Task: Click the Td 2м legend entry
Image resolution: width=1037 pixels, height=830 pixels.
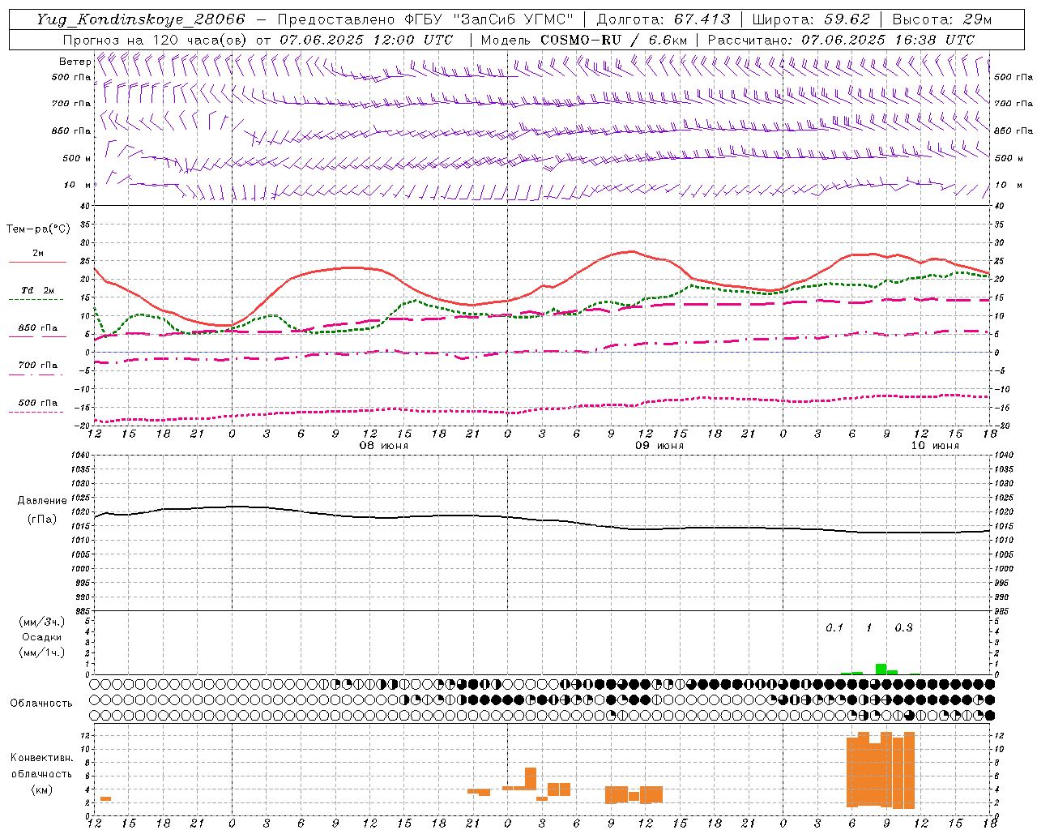Action: point(38,290)
